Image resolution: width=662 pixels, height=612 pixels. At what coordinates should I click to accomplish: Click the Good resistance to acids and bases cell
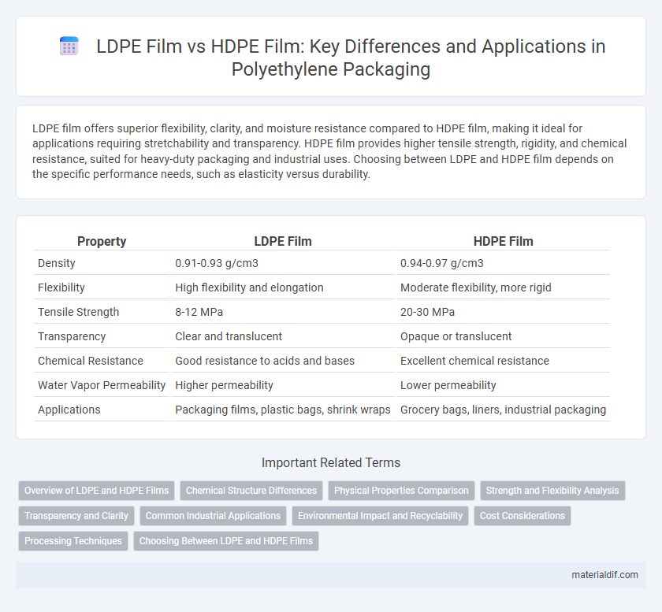pyautogui.click(x=282, y=361)
